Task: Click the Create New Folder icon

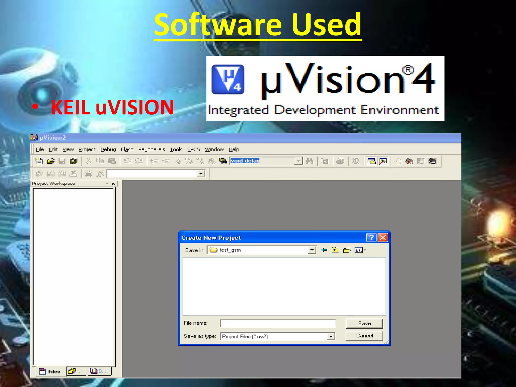Action: point(347,250)
